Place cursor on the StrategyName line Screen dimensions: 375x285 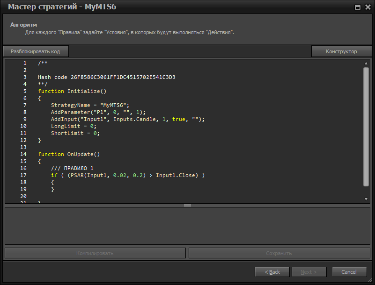pos(89,105)
